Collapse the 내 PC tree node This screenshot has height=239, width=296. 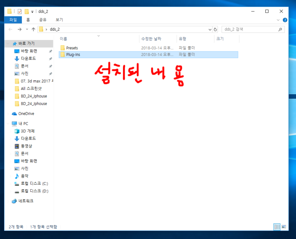click(x=8, y=124)
